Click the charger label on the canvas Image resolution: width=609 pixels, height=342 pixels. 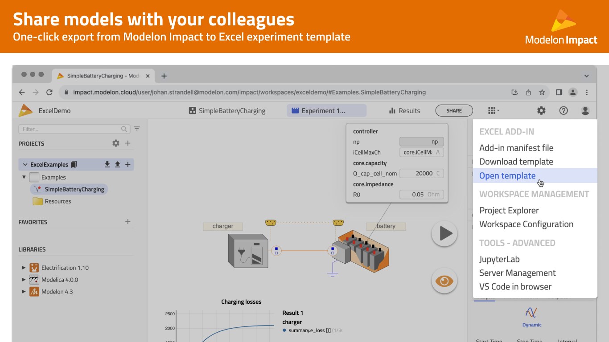coord(223,226)
